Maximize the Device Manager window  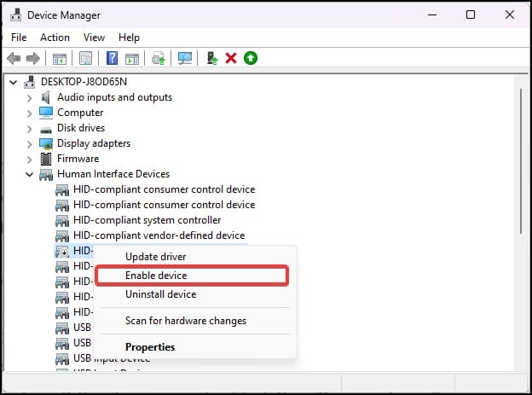pos(471,15)
